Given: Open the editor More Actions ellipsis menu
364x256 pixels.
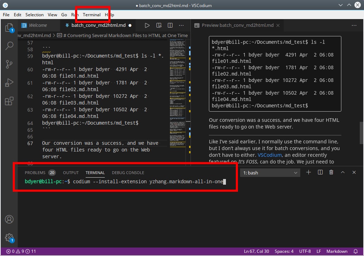Looking at the screenshot, I should pos(181,25).
